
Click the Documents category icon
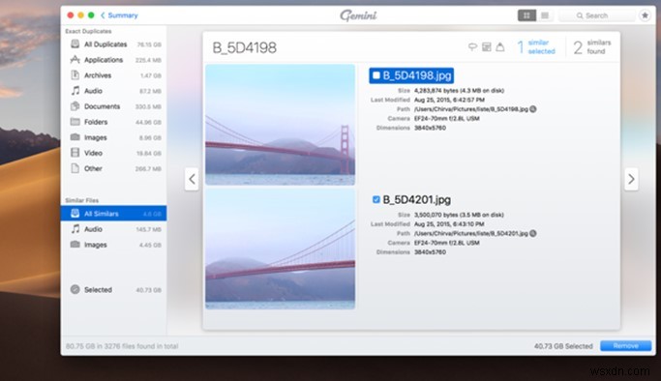pos(75,106)
